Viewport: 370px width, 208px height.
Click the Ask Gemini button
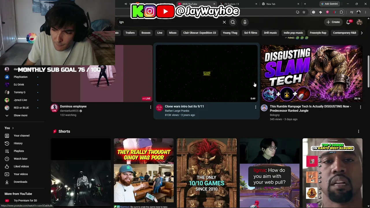[329, 4]
